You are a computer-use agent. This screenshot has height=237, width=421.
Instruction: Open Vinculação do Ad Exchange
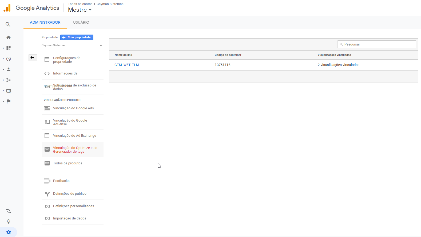(73, 136)
